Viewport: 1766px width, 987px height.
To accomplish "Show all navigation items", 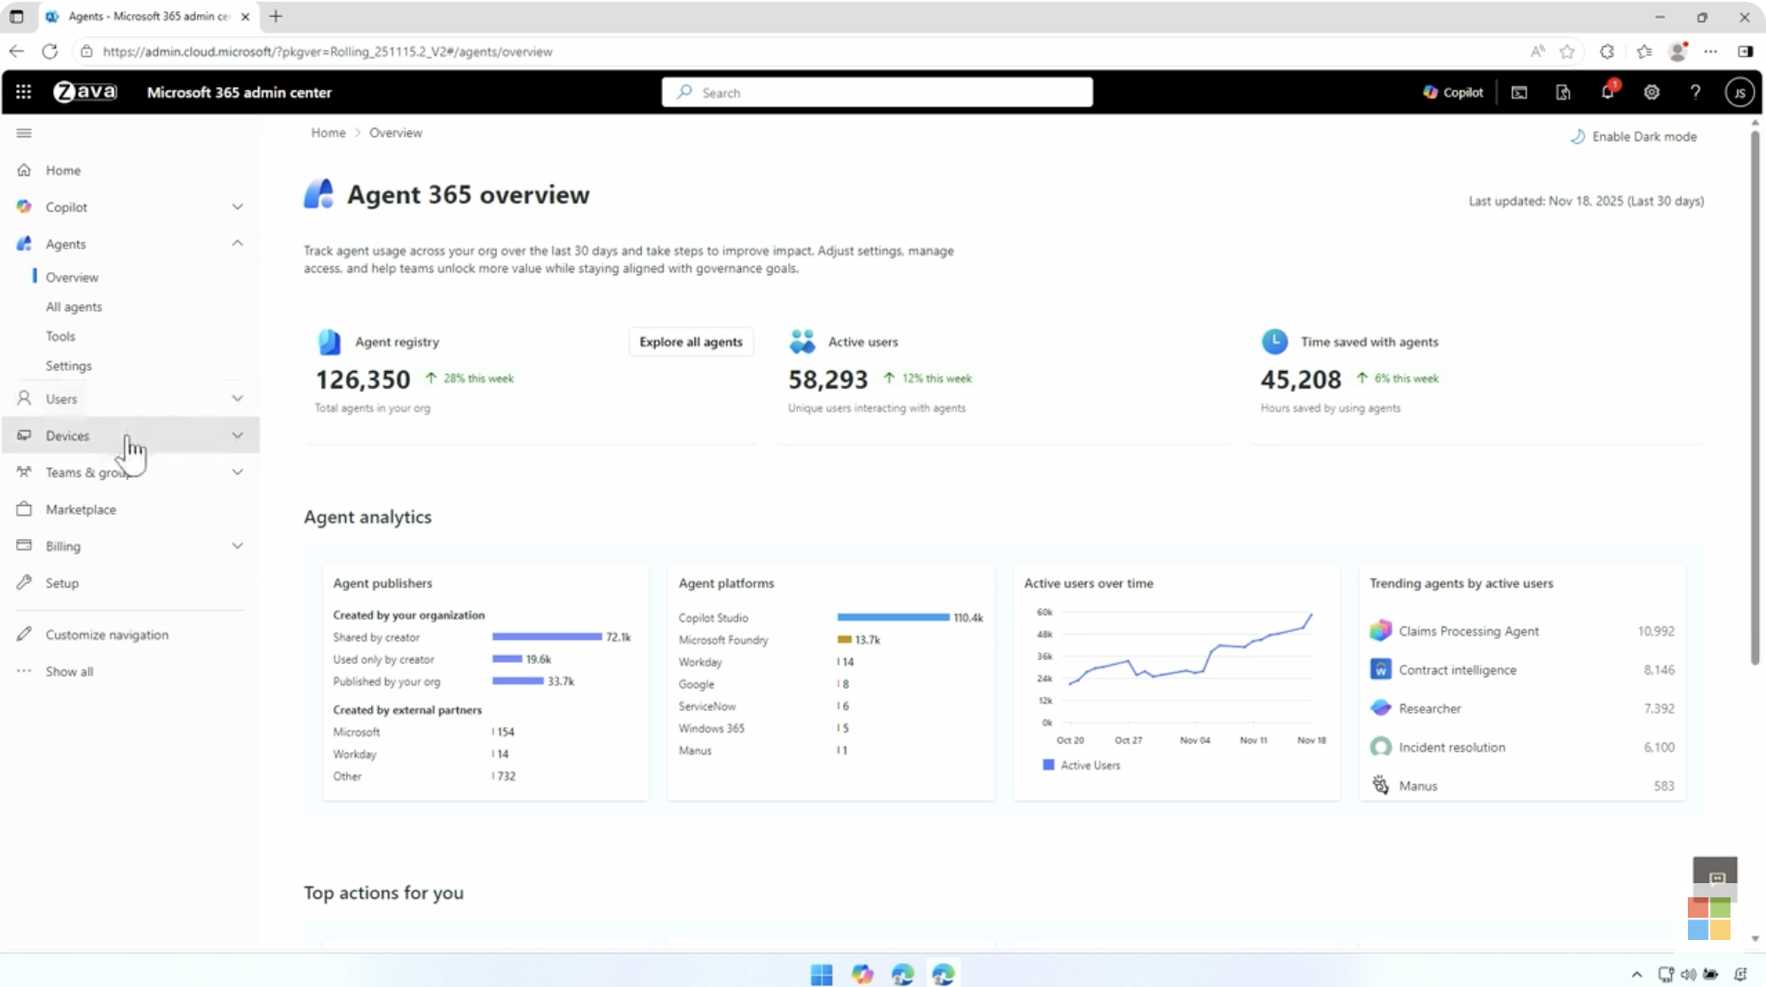I will (x=69, y=671).
